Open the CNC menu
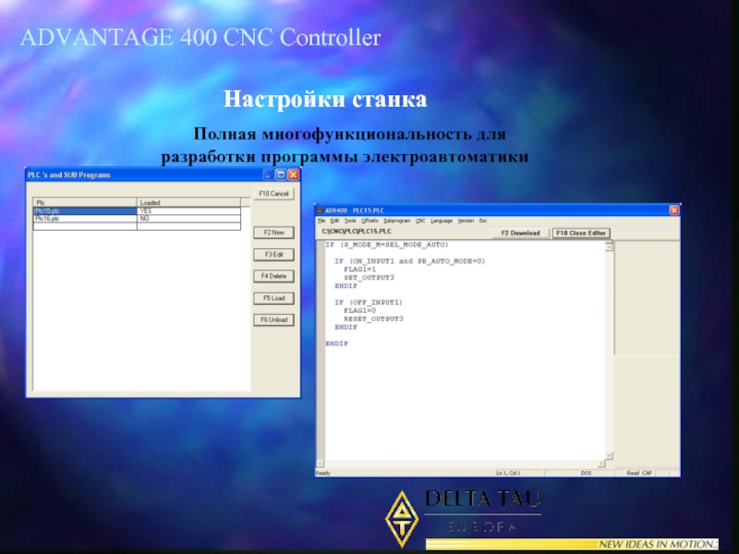The width and height of the screenshot is (739, 554). coord(420,221)
